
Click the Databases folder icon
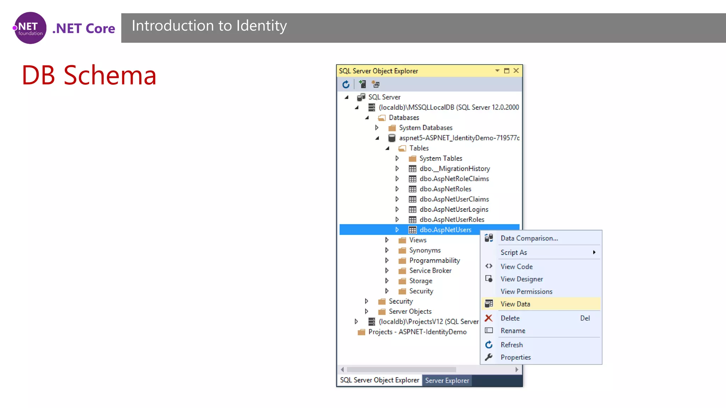(382, 118)
